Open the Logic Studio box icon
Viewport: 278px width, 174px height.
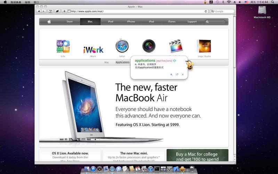point(204,46)
